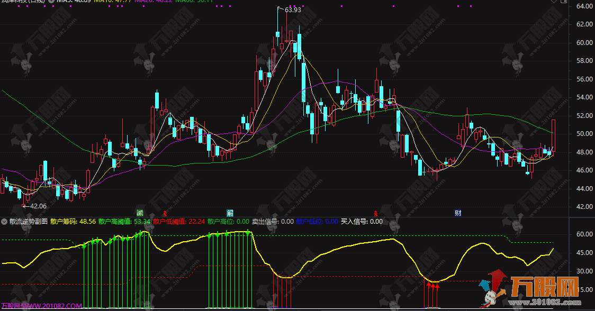This screenshot has width=595, height=311.
Task: Select the MA60 moving average label
Action: [x=194, y=2]
